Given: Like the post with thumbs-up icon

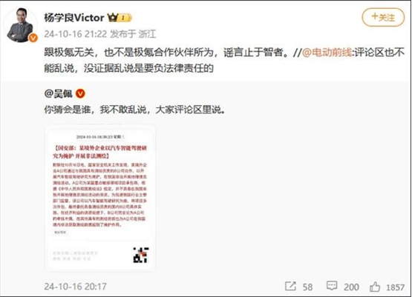Looking at the screenshot, I should (x=375, y=287).
